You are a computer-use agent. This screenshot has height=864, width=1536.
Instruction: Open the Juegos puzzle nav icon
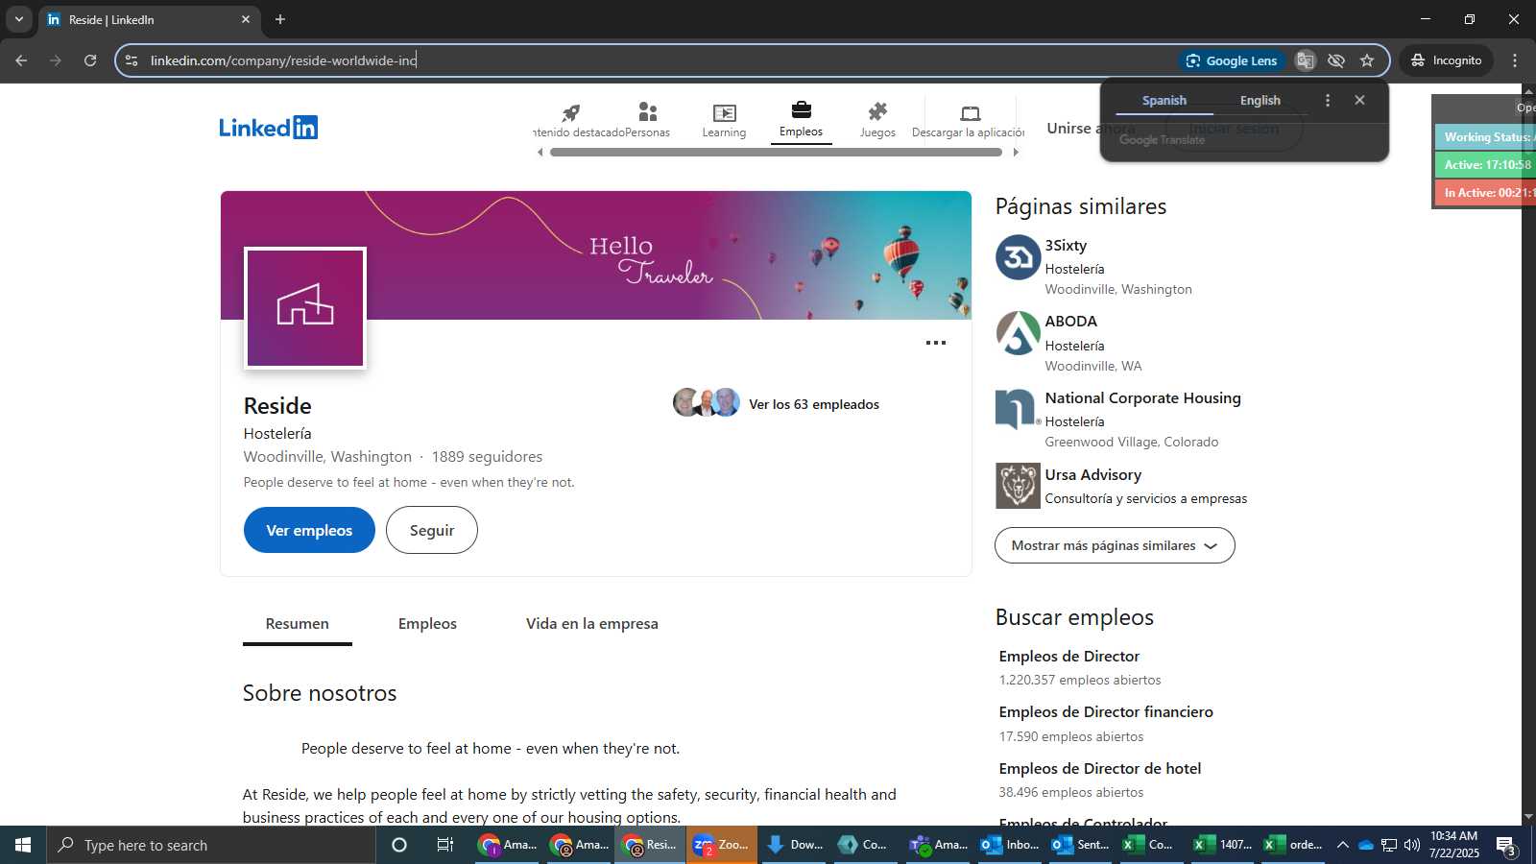[x=877, y=120]
